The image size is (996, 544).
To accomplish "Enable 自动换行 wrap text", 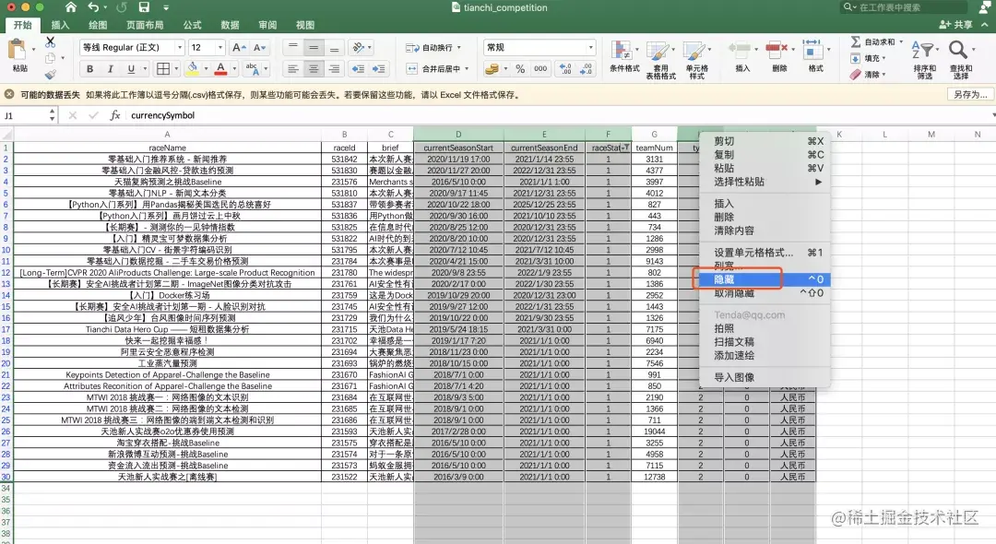I will (x=432, y=48).
